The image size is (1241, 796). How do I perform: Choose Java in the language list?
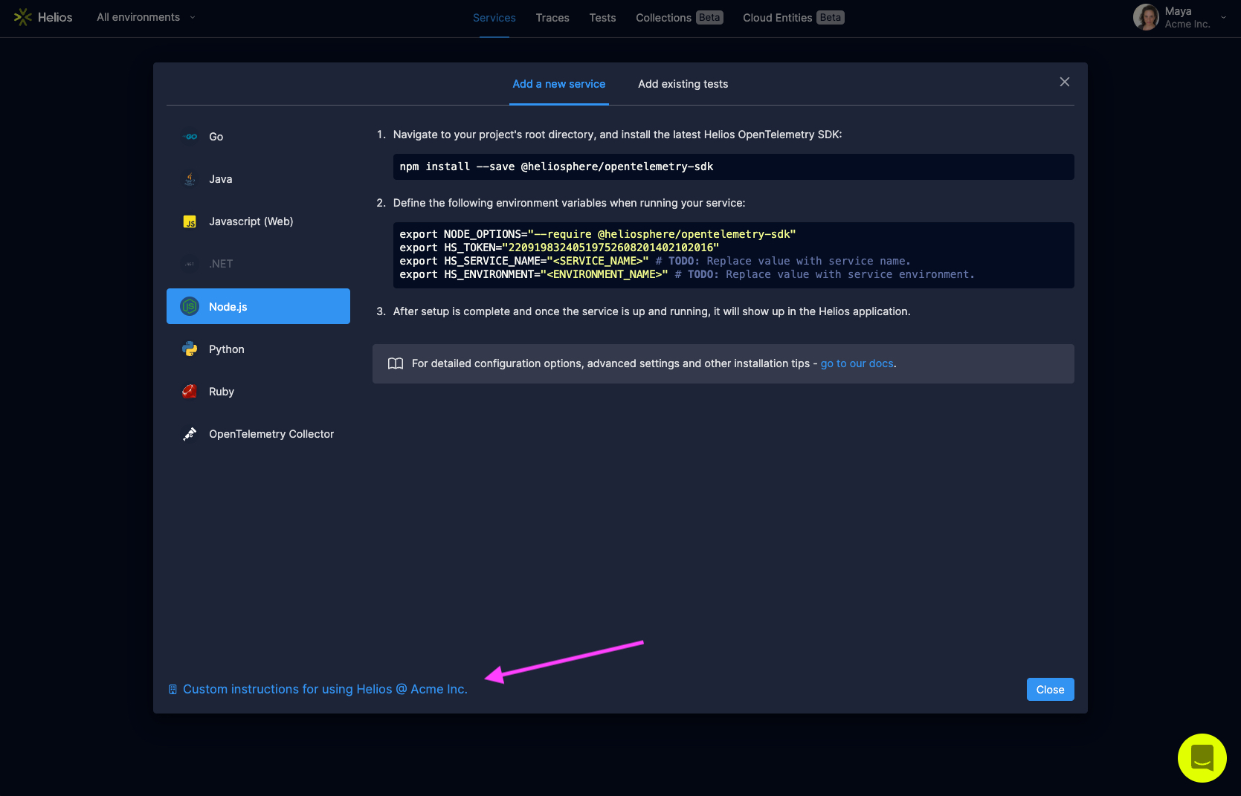(258, 179)
